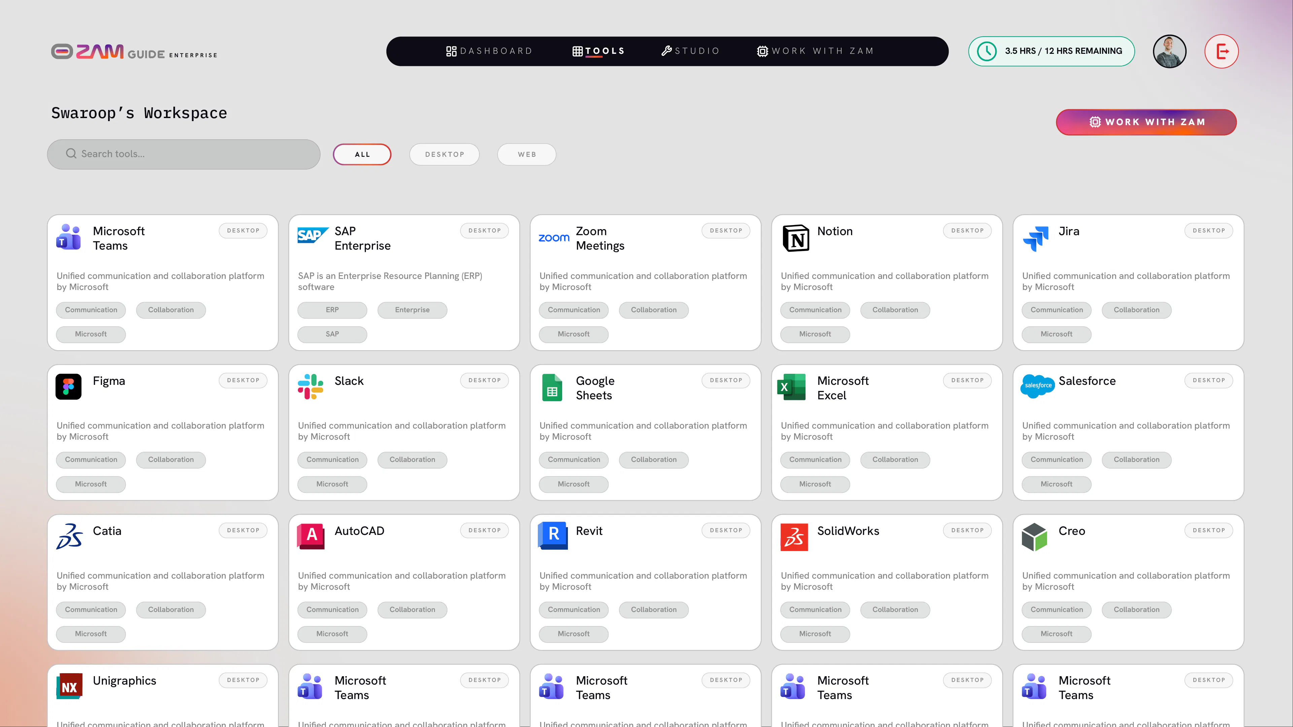Click the gradient Work With ZAM button

tap(1147, 122)
